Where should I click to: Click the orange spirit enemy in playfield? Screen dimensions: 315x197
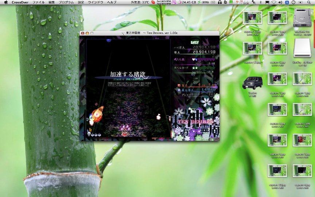click(97, 115)
